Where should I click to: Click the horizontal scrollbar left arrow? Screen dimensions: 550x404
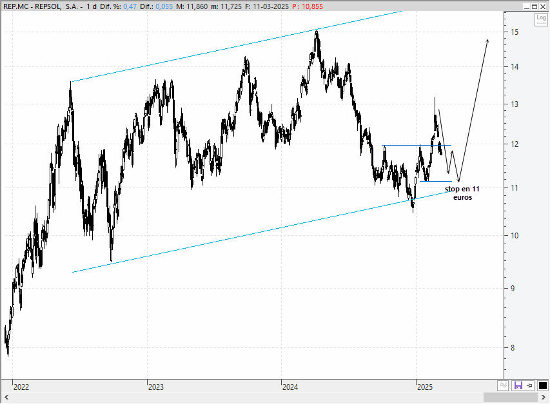(x=6, y=398)
